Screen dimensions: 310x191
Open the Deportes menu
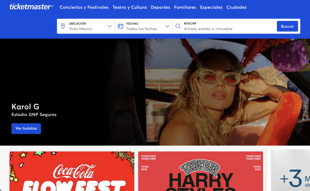click(160, 7)
